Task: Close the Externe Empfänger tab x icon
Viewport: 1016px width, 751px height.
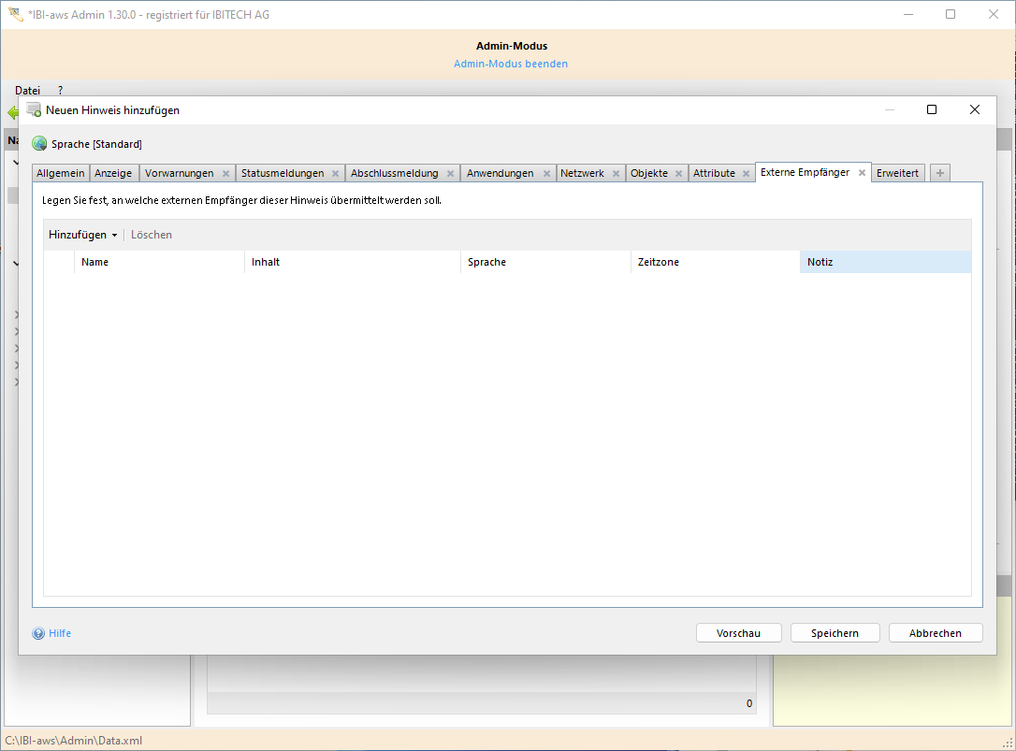Action: tap(862, 173)
